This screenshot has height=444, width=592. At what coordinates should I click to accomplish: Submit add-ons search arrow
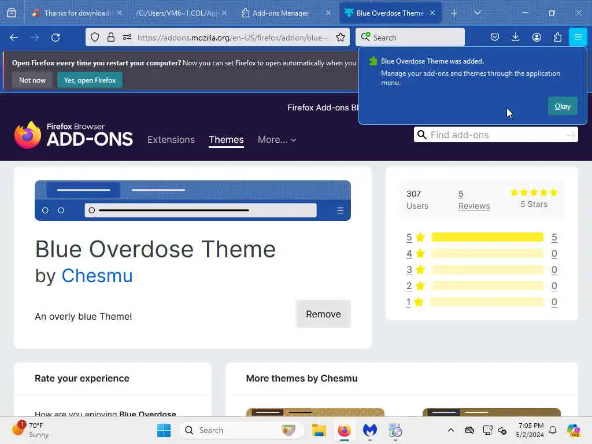point(571,135)
